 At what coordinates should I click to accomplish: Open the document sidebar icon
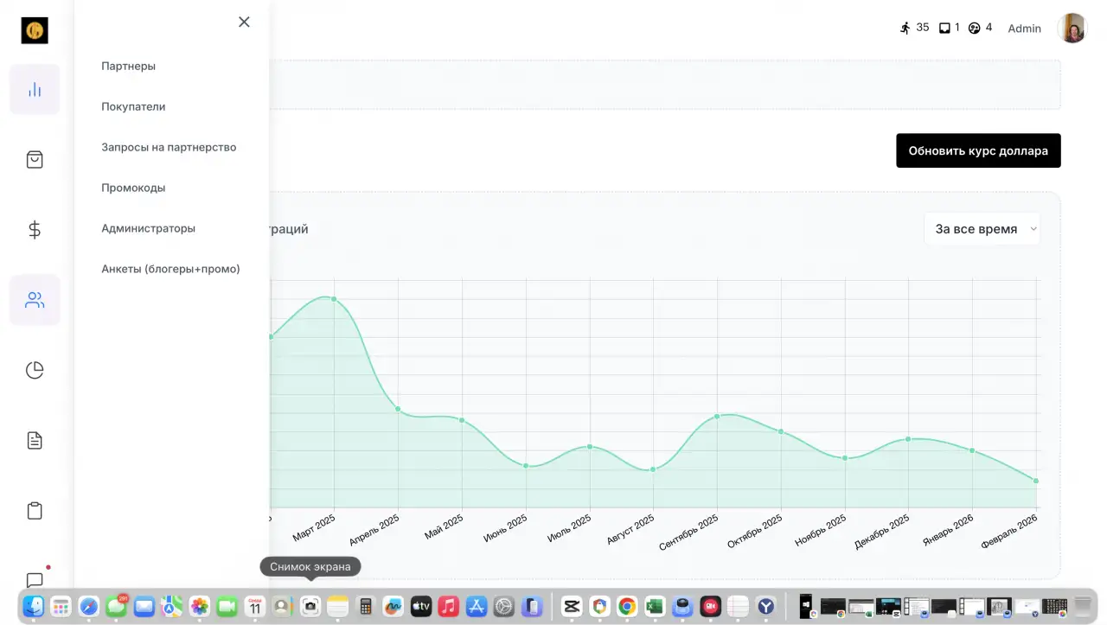[x=35, y=441]
